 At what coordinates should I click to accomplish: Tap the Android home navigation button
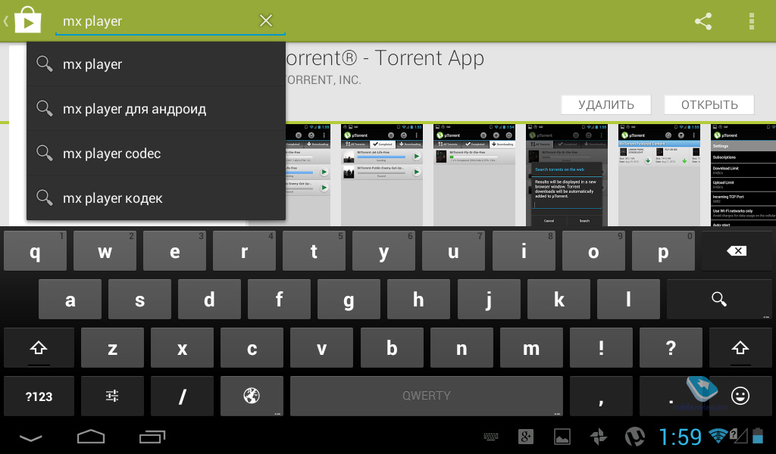[91, 437]
